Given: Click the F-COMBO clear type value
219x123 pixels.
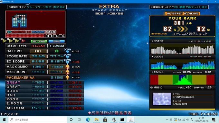Looking at the screenshot, I should point(57,46).
